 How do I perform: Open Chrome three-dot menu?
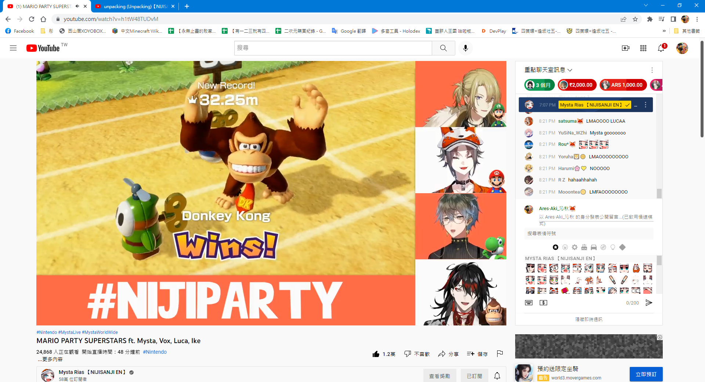click(x=697, y=19)
